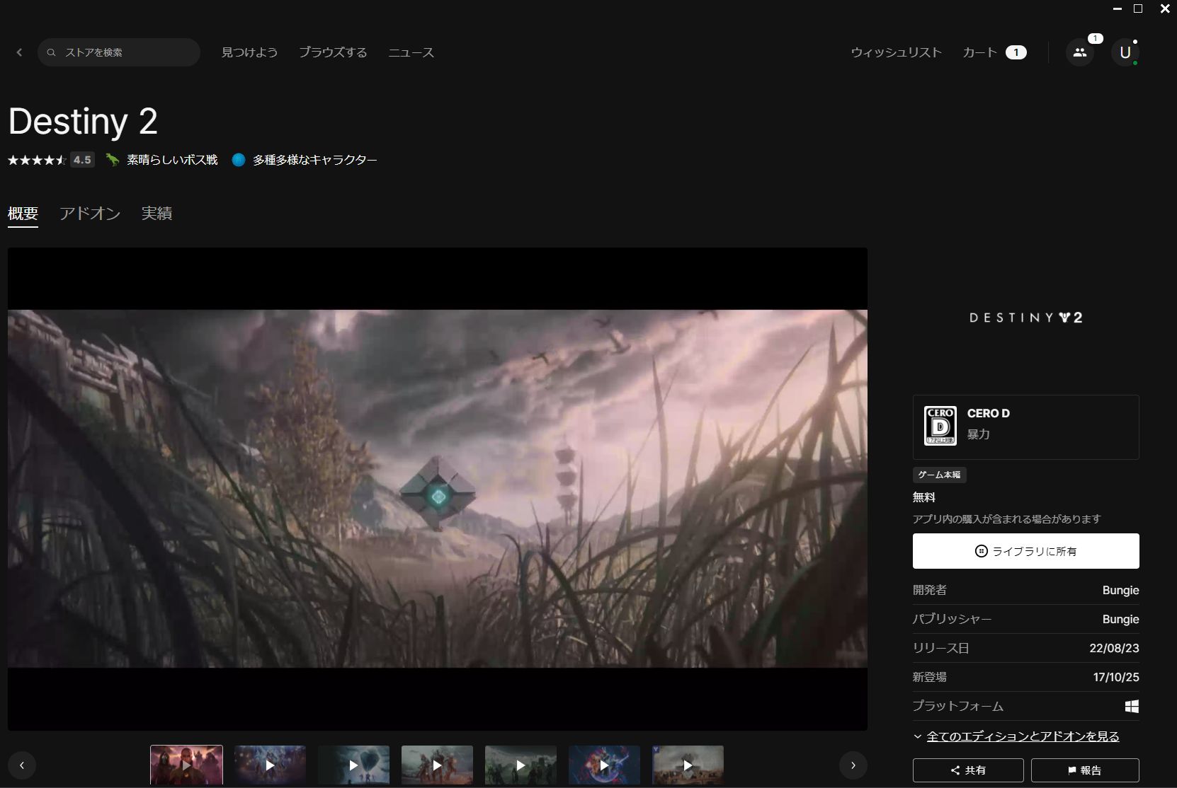Screen dimensions: 1177x788
Task: Click the CERO D rating badge
Action: coord(939,424)
